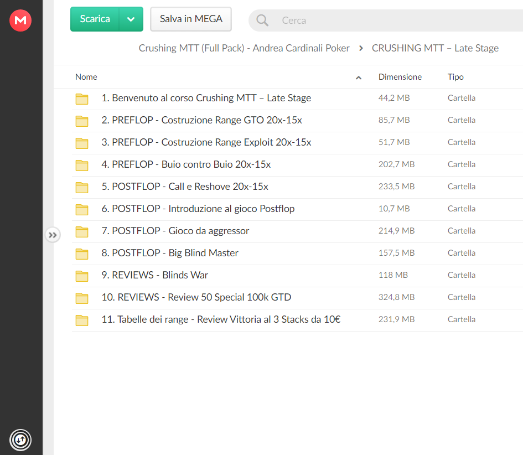Click the search magnifier icon
This screenshot has width=523, height=455.
point(262,20)
